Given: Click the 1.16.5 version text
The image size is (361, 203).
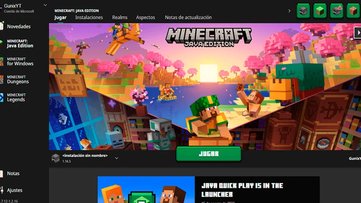Looking at the screenshot, I should pos(67,161).
